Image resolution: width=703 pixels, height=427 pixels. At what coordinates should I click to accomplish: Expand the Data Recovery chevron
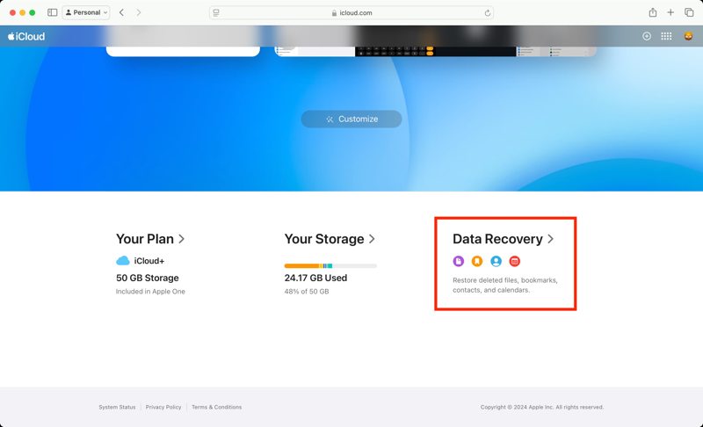click(551, 239)
